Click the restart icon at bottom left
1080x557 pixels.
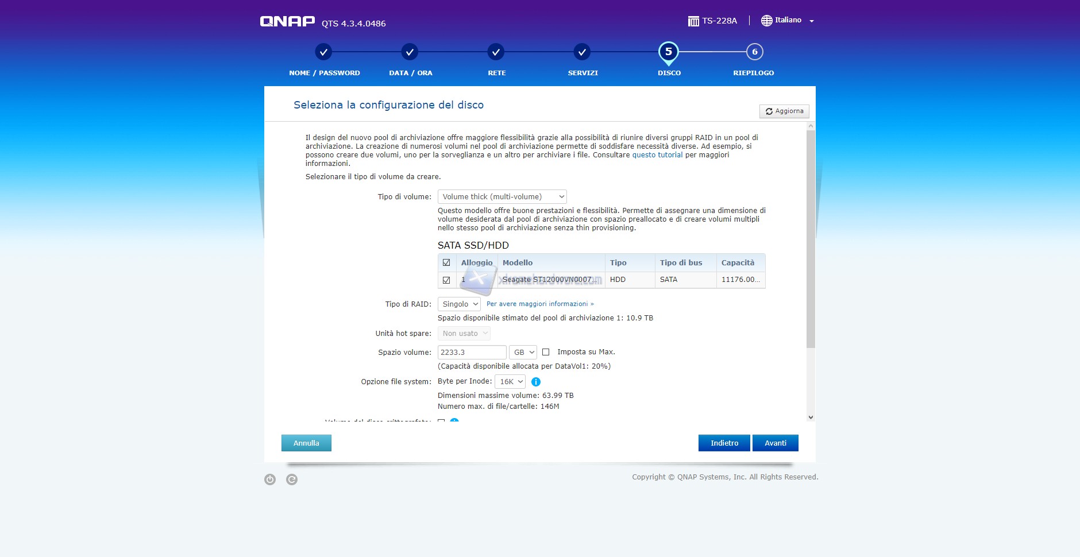click(x=292, y=479)
